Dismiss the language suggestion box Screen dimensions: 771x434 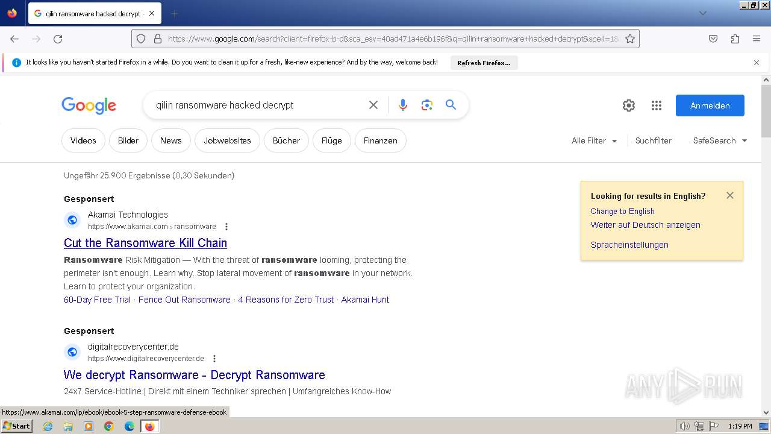[730, 195]
